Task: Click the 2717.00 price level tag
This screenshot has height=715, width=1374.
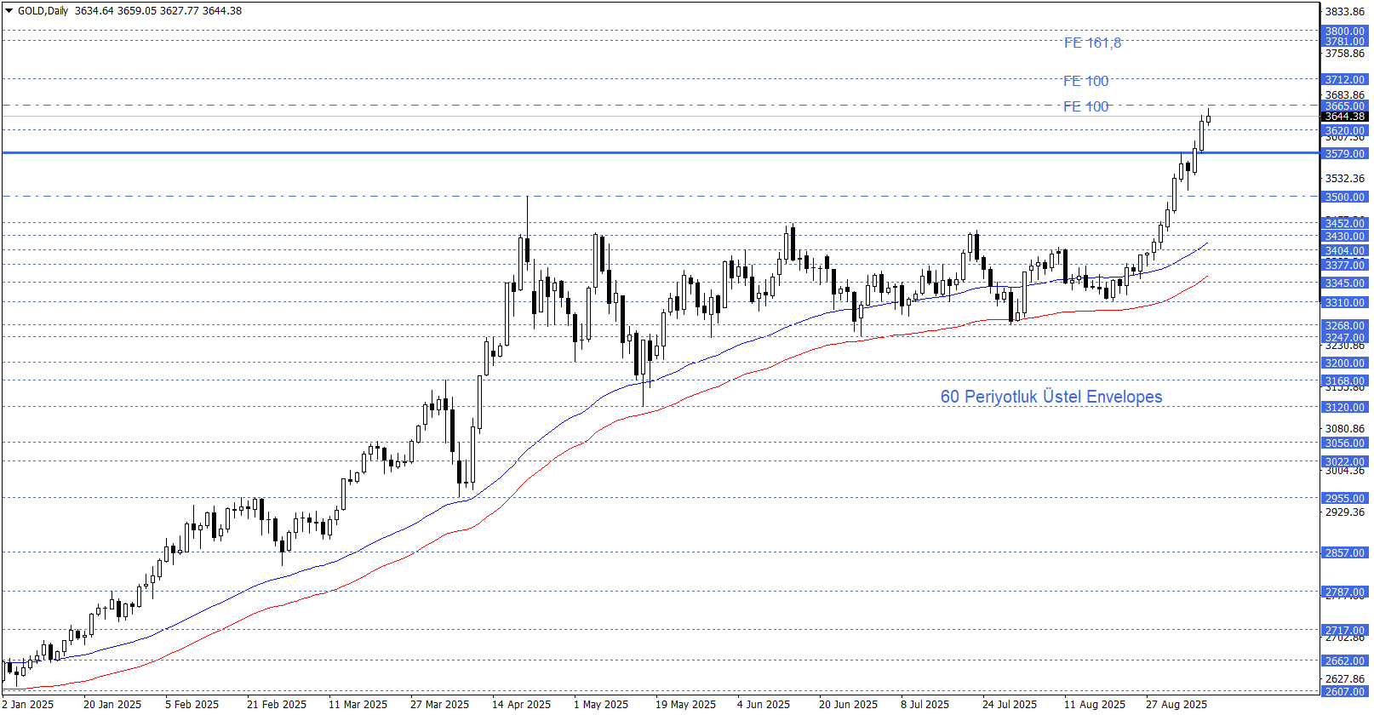Action: coord(1344,631)
